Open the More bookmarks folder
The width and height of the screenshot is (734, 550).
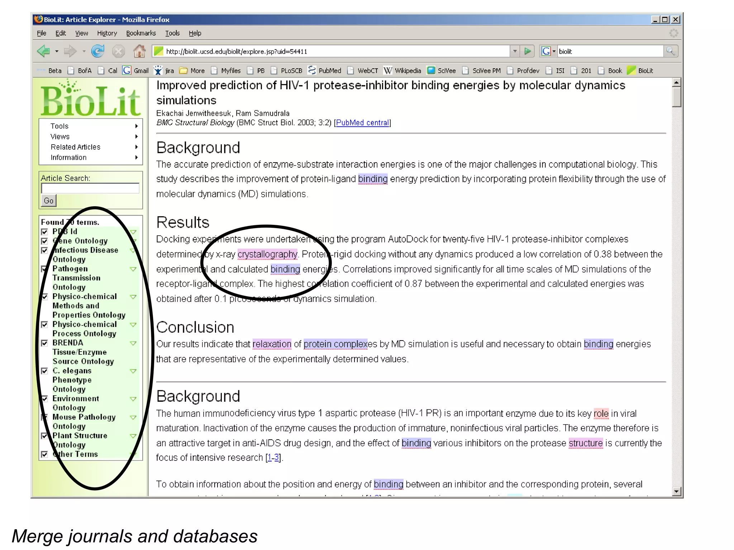192,71
